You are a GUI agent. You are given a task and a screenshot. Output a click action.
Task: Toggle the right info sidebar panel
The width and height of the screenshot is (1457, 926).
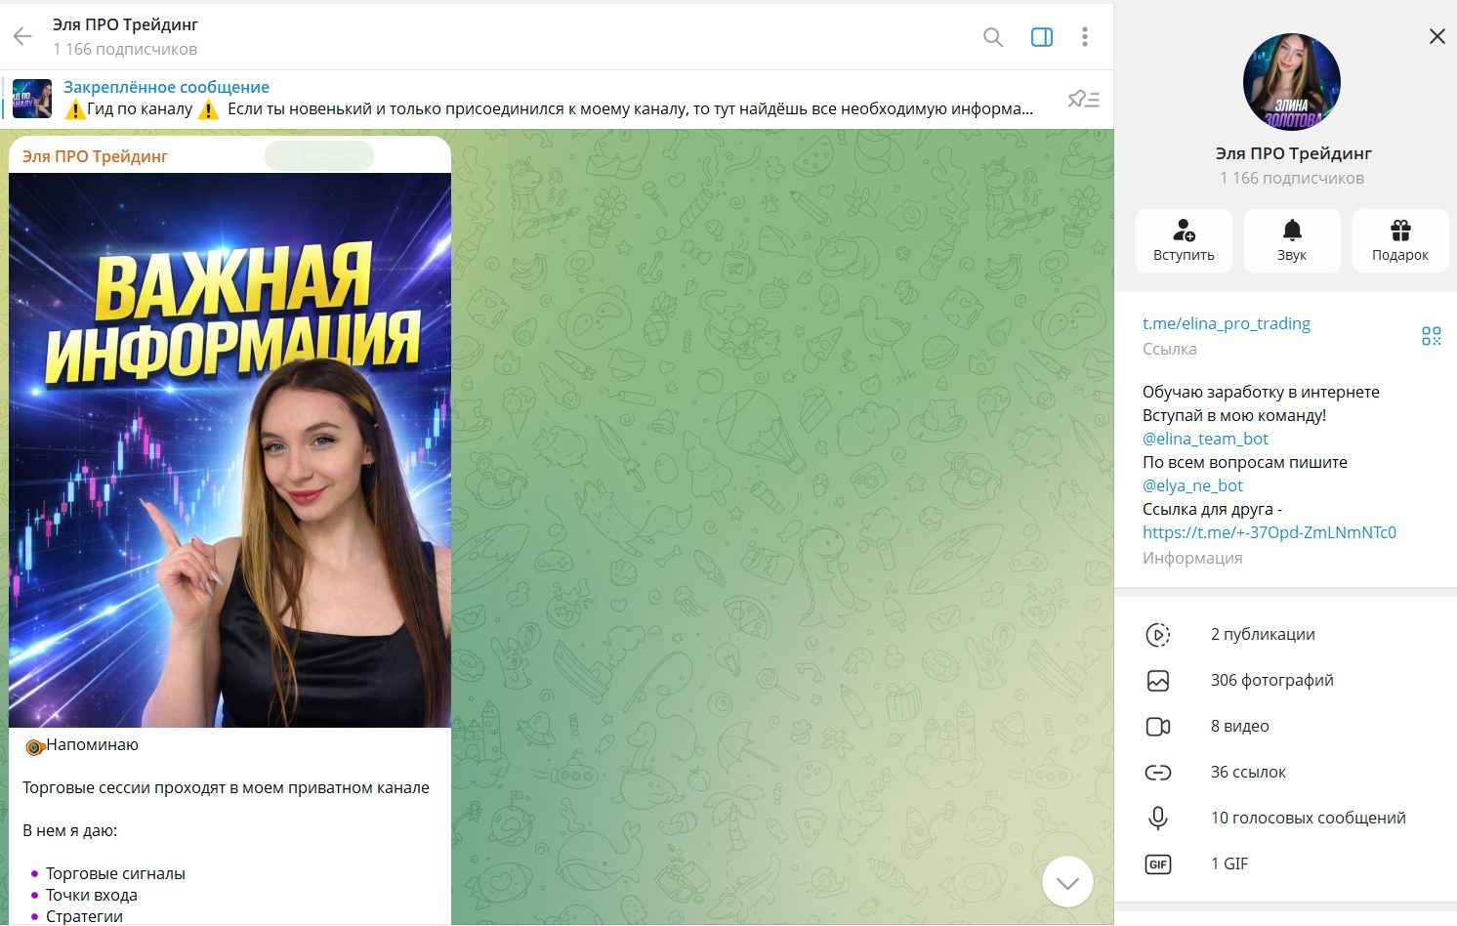(x=1042, y=37)
